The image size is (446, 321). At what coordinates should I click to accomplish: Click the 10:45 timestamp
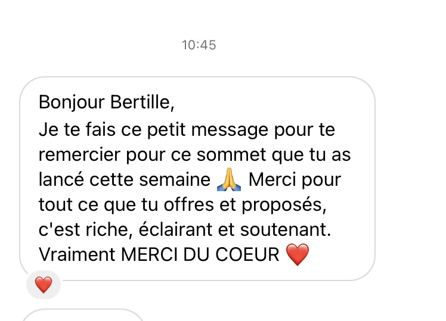(x=199, y=45)
